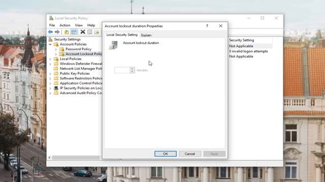The width and height of the screenshot is (325, 182).
Task: Collapse the Account Policies node
Action: click(x=50, y=44)
